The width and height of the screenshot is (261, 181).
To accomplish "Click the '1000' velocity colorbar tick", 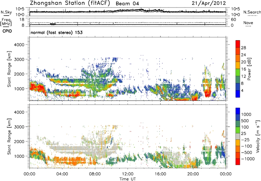I will 246,114.
